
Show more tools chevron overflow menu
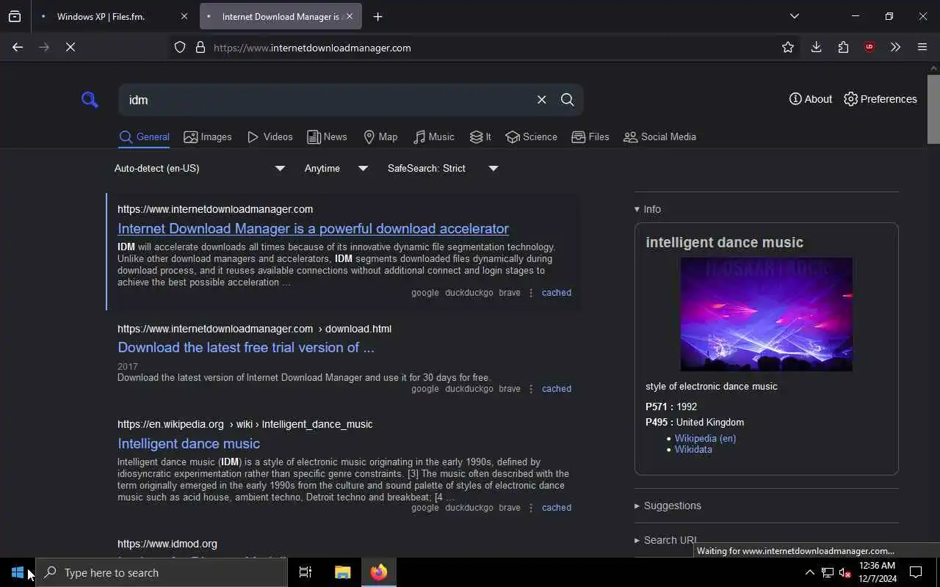point(895,47)
